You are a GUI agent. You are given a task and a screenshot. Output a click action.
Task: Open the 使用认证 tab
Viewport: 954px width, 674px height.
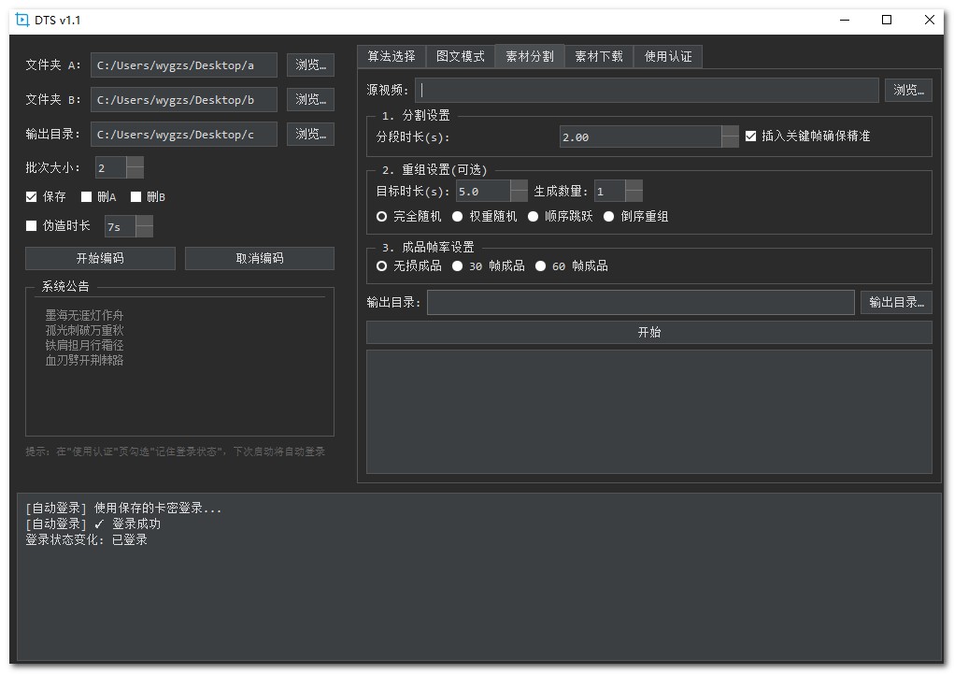[668, 56]
